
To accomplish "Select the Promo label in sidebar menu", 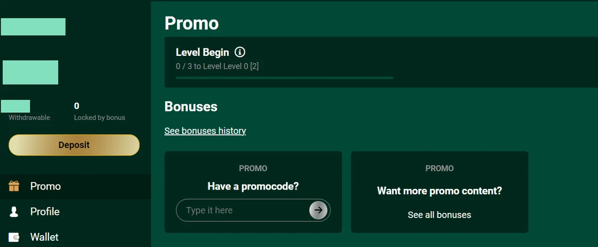I will [46, 186].
